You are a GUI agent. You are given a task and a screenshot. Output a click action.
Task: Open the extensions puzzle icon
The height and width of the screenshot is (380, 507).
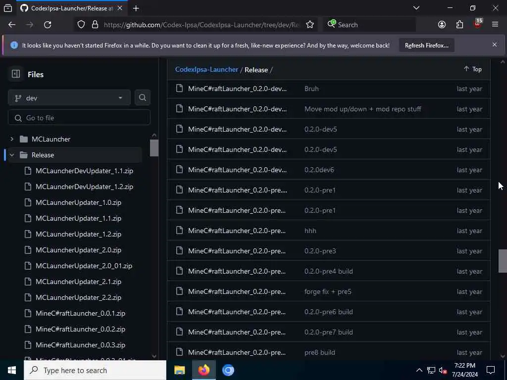point(459,25)
